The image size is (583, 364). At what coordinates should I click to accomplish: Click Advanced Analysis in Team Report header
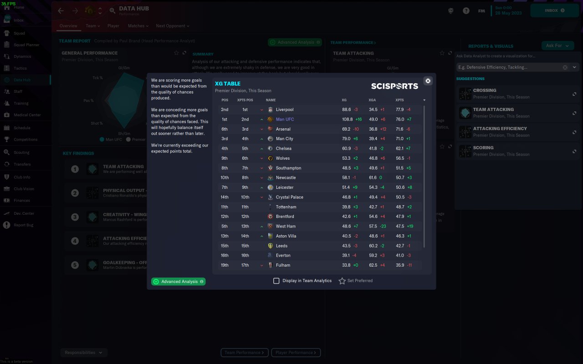(x=295, y=42)
